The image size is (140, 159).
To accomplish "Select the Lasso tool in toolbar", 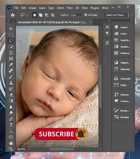I will pos(11,41).
